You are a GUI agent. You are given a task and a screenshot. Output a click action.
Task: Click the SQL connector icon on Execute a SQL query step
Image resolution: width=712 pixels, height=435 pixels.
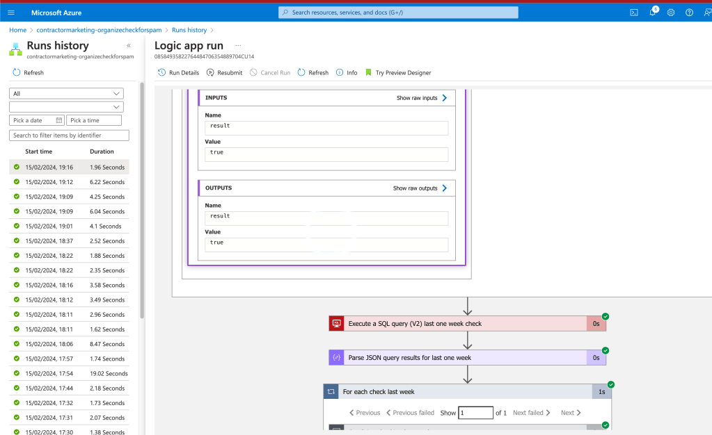click(x=336, y=323)
